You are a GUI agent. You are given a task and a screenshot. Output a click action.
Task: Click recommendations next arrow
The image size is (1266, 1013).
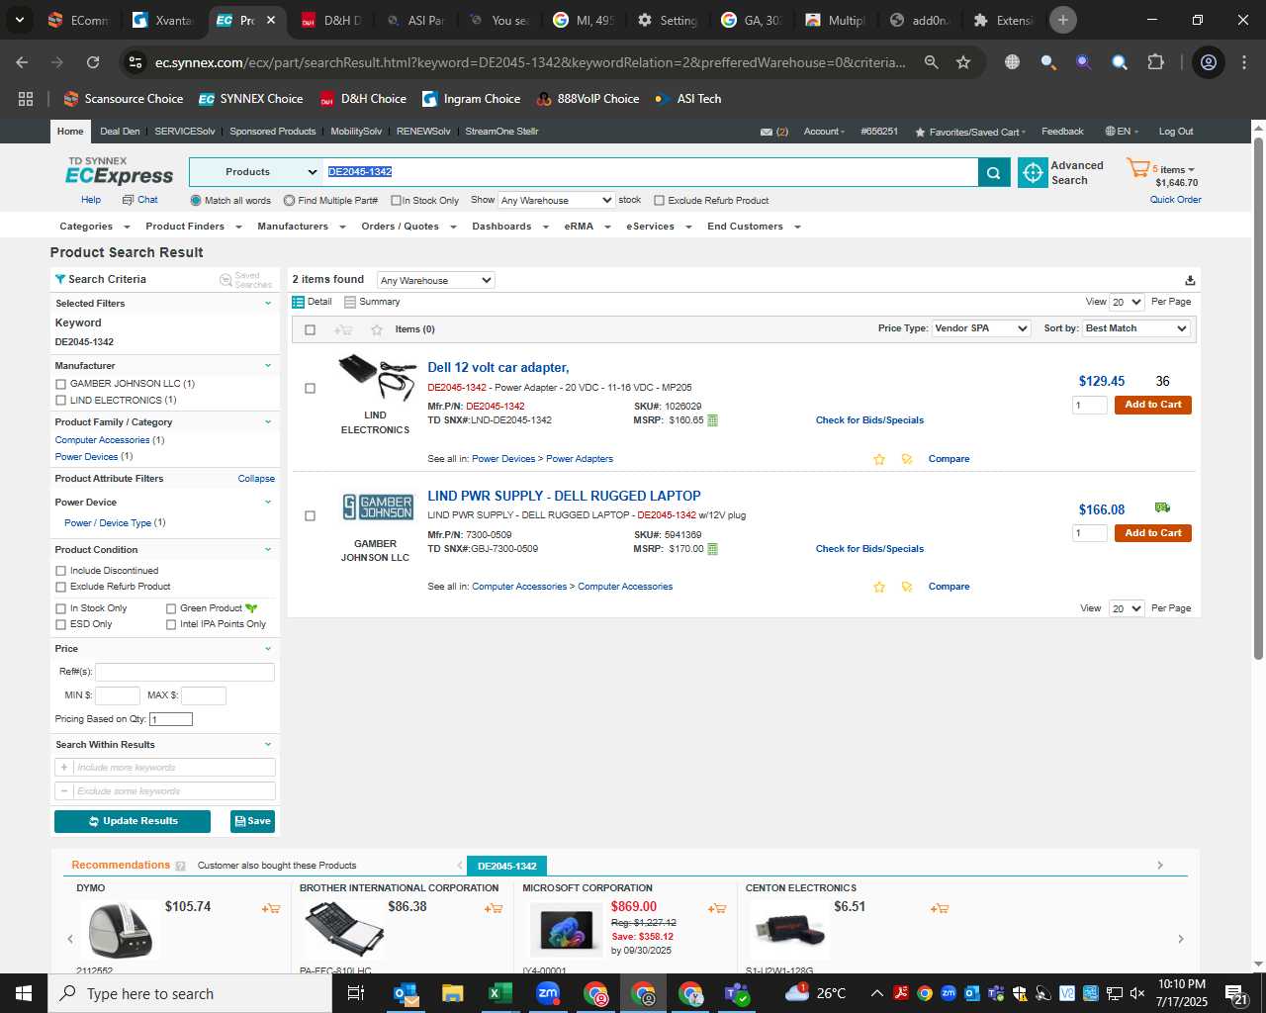(1180, 939)
